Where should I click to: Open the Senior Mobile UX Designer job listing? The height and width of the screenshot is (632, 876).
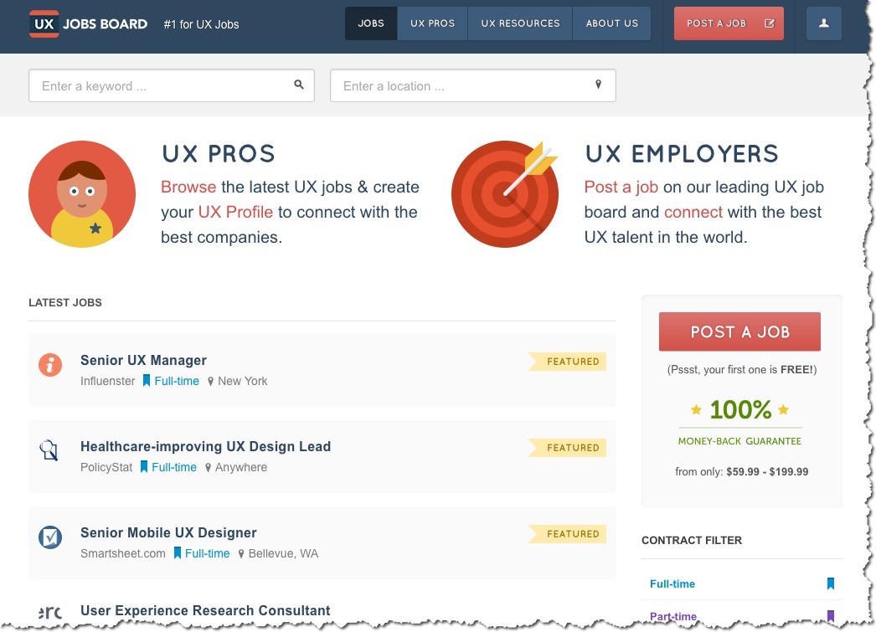168,532
